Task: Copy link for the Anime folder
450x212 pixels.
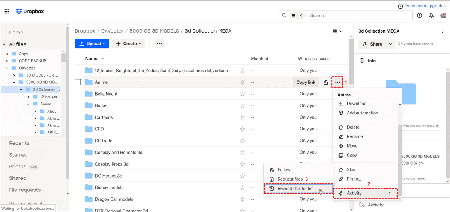Action: coord(306,82)
